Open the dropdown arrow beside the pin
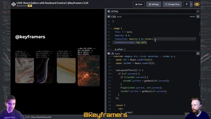 191,4
